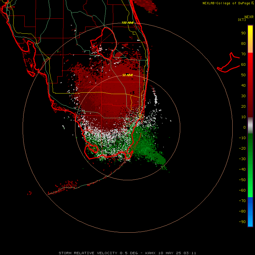
Task: Click the 20 value on the velocity scale
Action: tap(243, 106)
